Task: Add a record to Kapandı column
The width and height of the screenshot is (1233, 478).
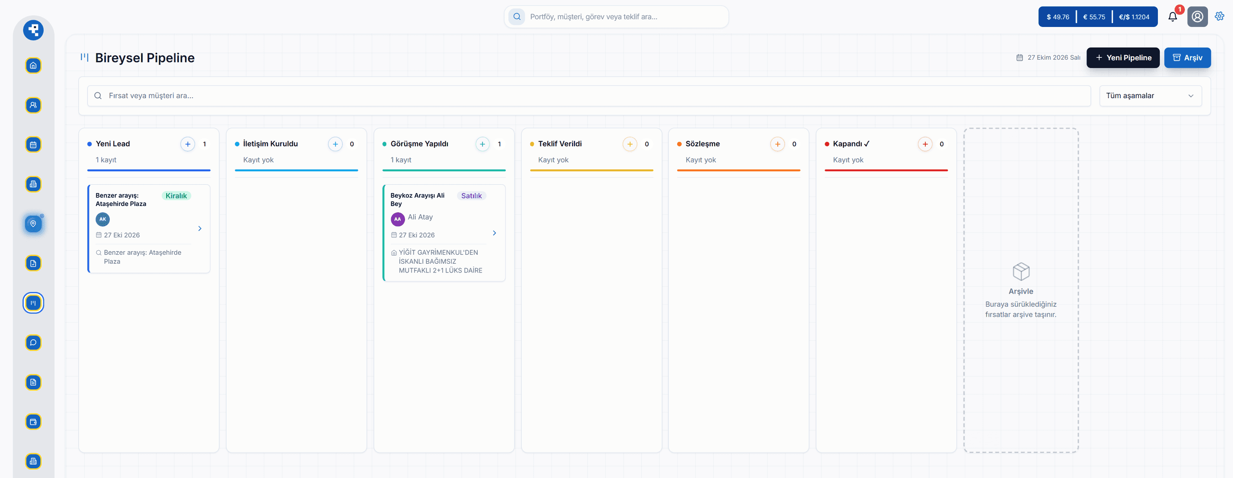Action: (925, 144)
